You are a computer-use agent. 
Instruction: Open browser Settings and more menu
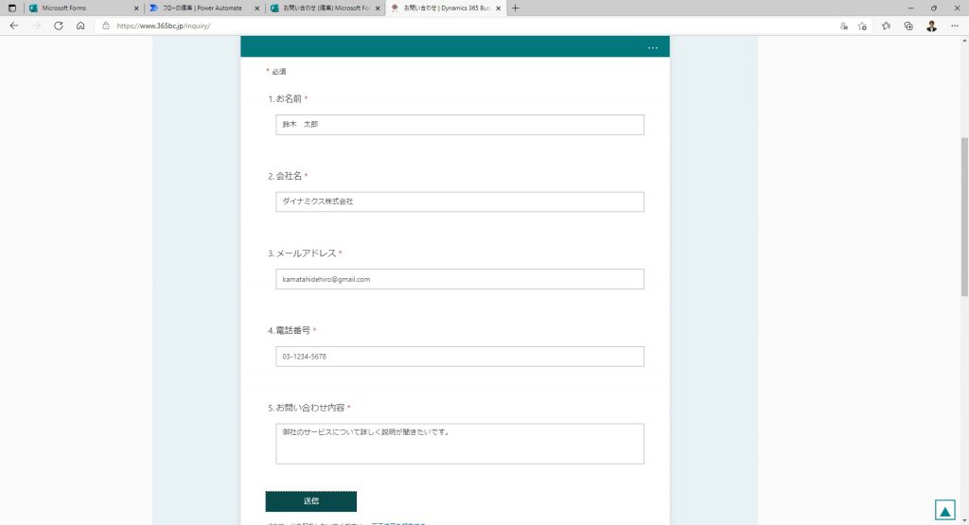pos(954,26)
